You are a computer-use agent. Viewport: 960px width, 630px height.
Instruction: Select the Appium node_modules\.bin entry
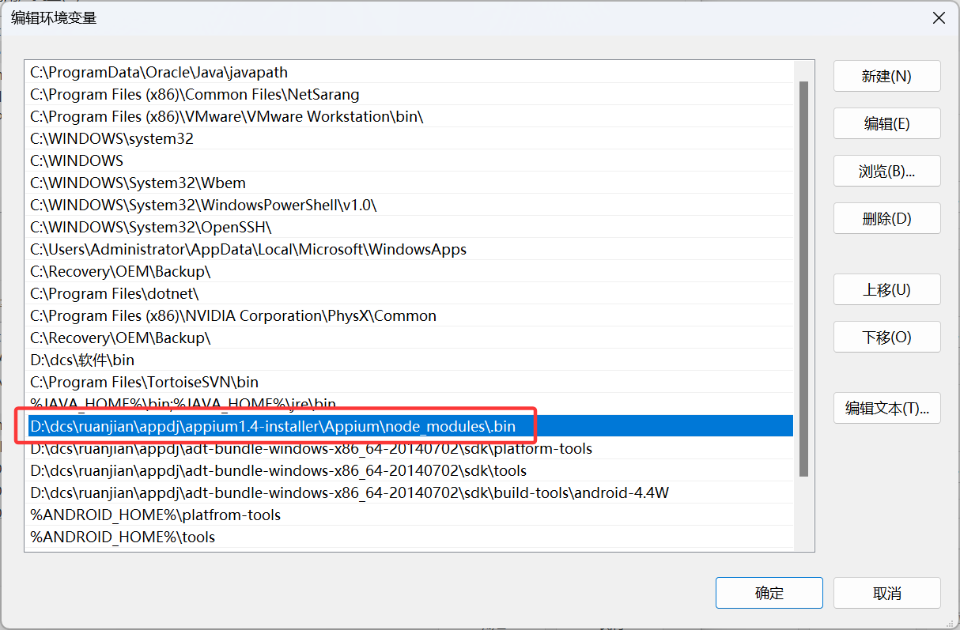point(409,426)
